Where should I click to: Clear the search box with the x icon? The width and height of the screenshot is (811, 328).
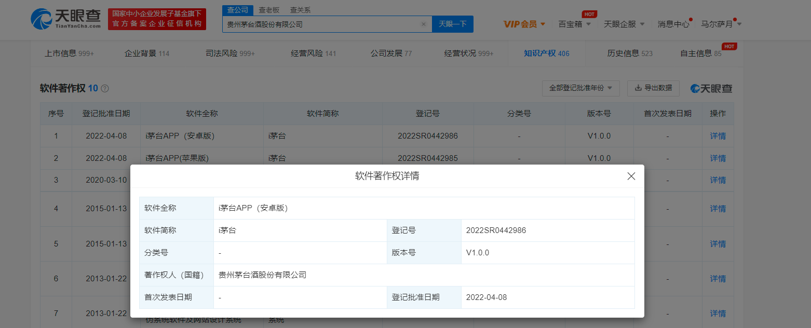pyautogui.click(x=423, y=24)
